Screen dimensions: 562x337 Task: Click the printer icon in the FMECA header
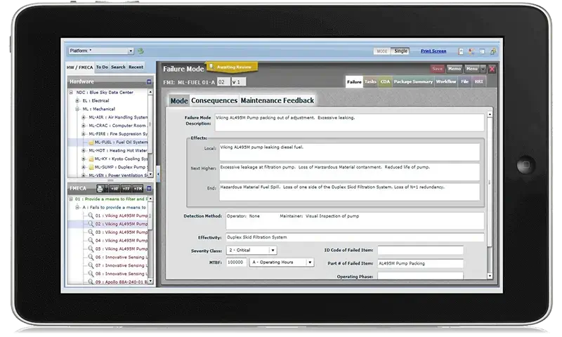[100, 188]
